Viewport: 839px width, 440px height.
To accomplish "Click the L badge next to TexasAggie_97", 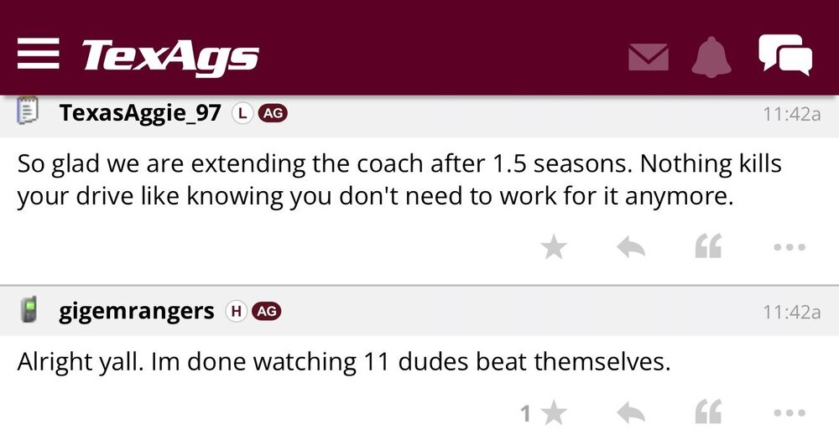I will click(x=242, y=114).
